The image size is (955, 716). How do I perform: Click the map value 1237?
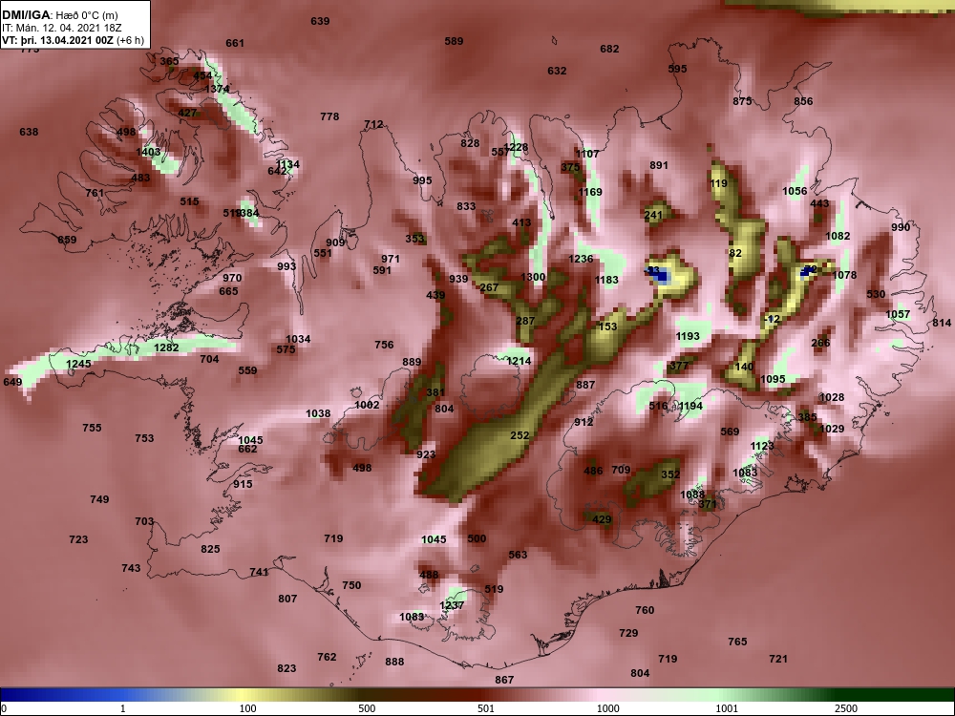452,606
